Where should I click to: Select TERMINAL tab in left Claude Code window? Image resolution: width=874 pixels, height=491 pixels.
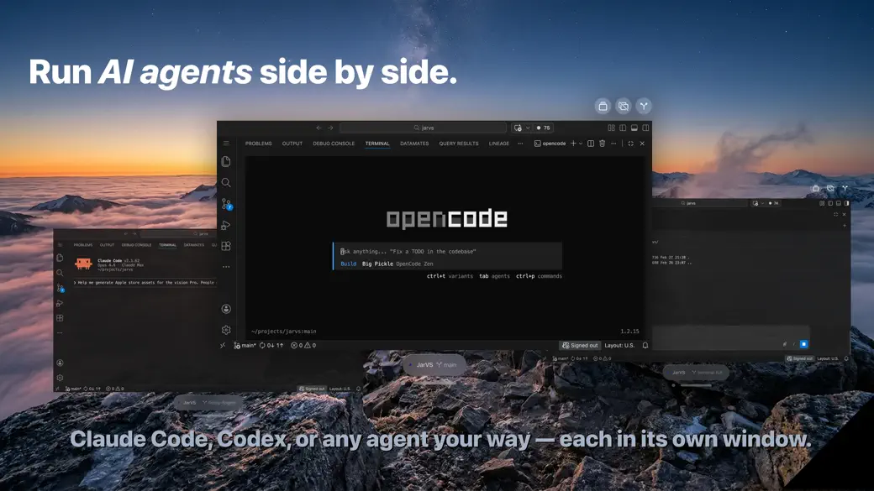(167, 245)
